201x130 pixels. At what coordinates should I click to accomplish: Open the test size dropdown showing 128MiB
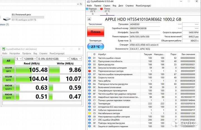tap(30, 59)
